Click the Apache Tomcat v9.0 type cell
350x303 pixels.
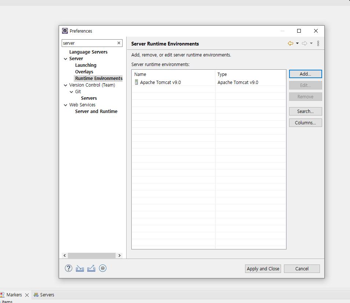coord(238,82)
